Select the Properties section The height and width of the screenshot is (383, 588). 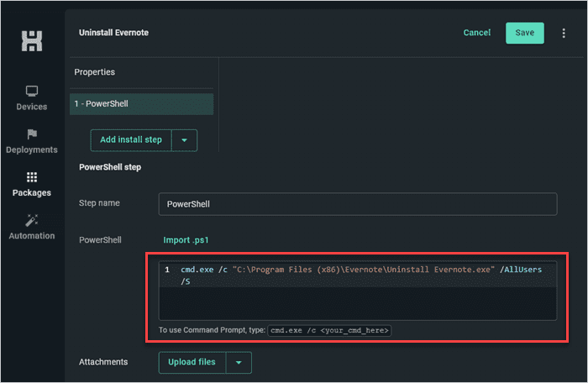pyautogui.click(x=94, y=72)
